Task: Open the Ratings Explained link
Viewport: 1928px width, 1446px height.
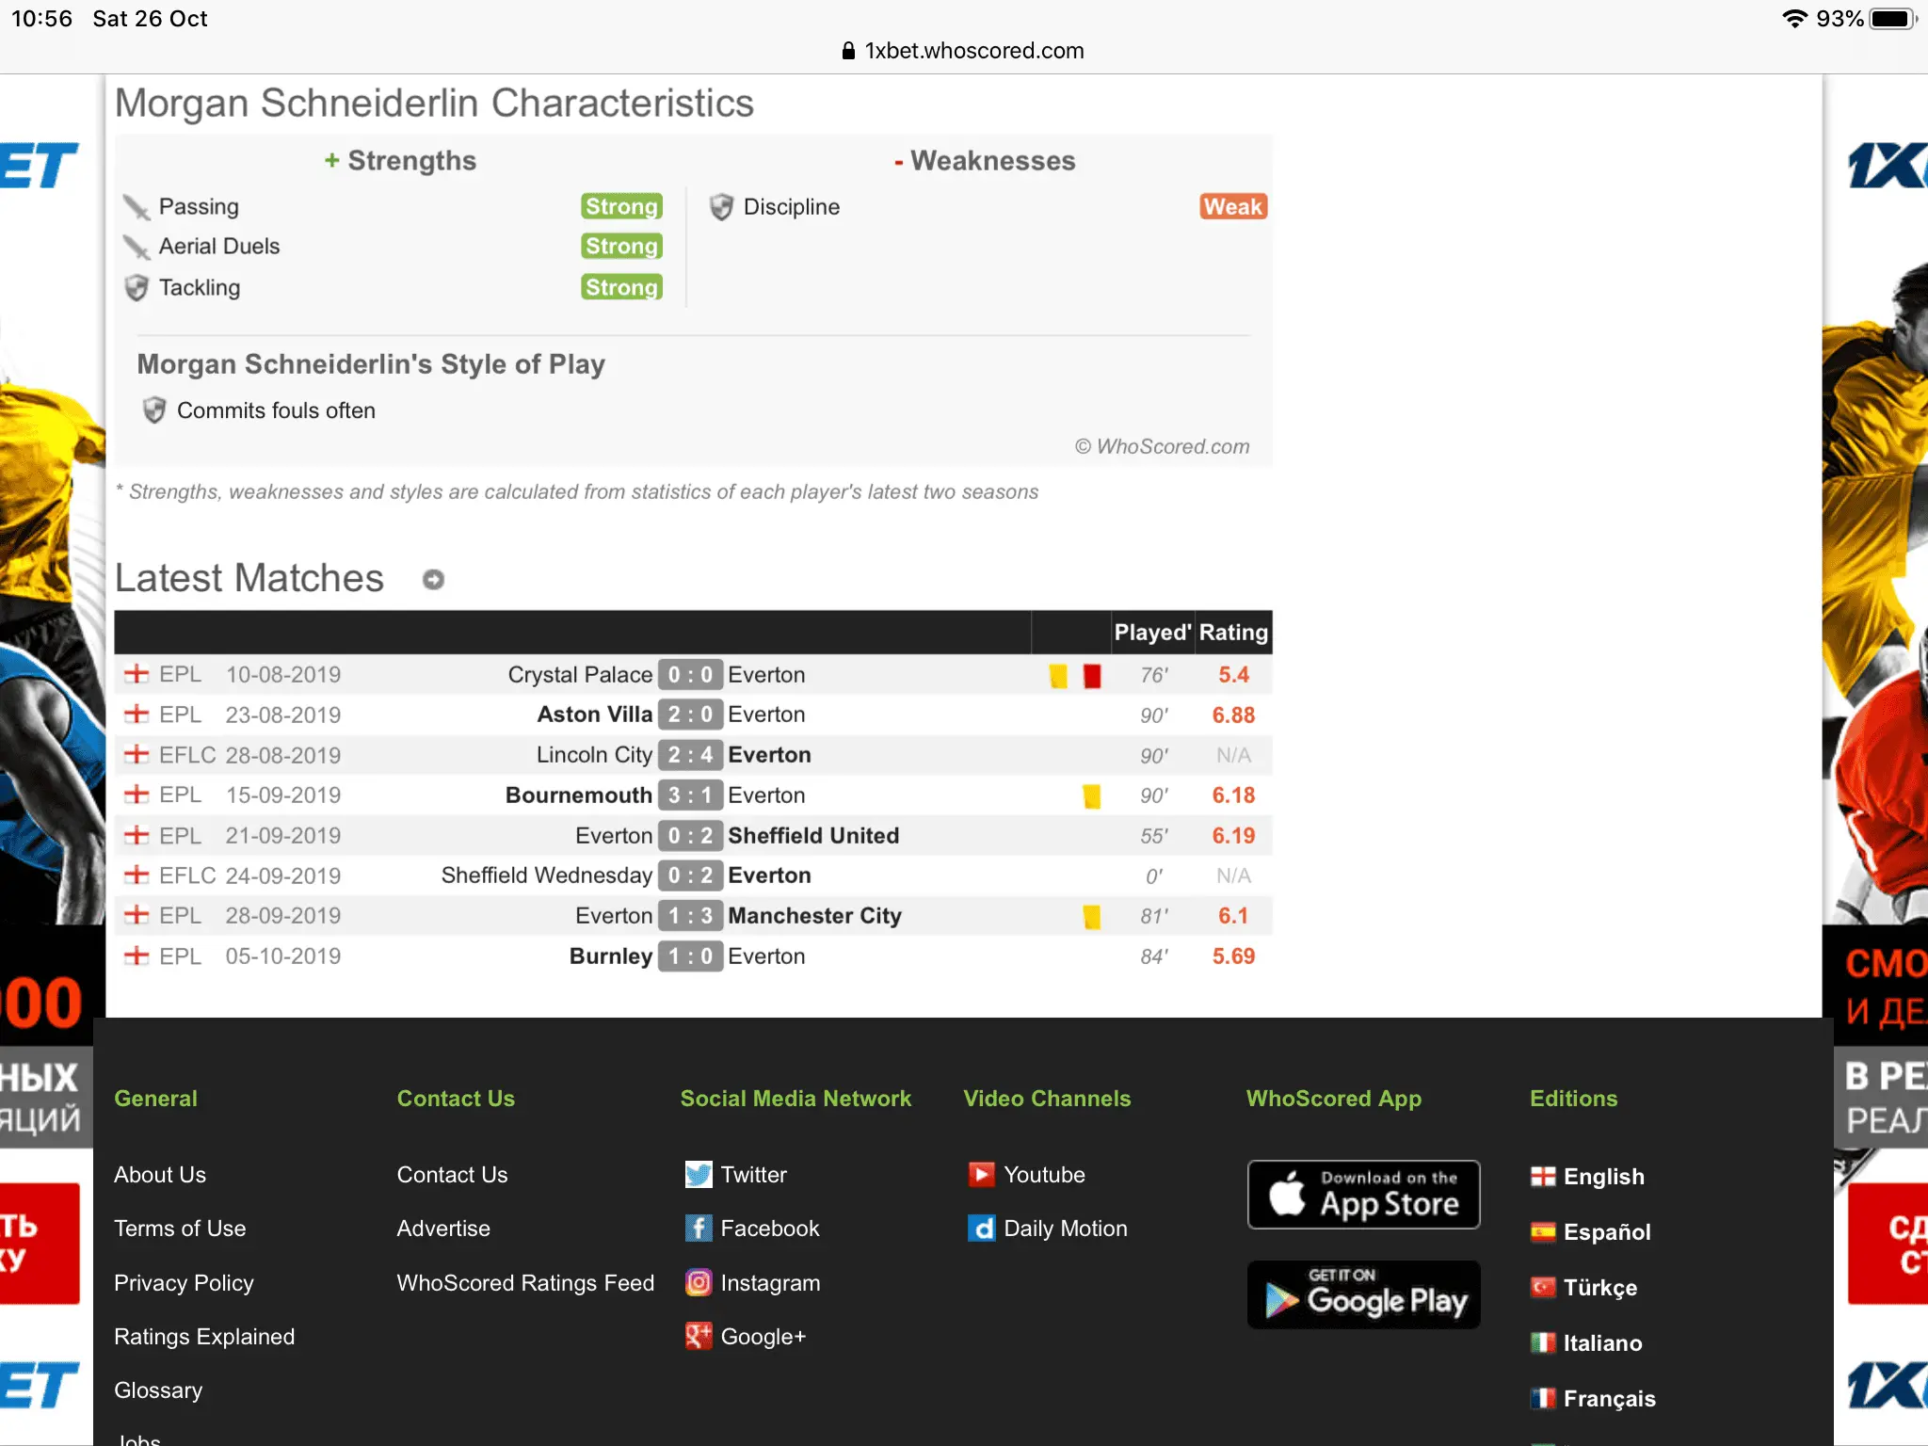Action: [204, 1337]
